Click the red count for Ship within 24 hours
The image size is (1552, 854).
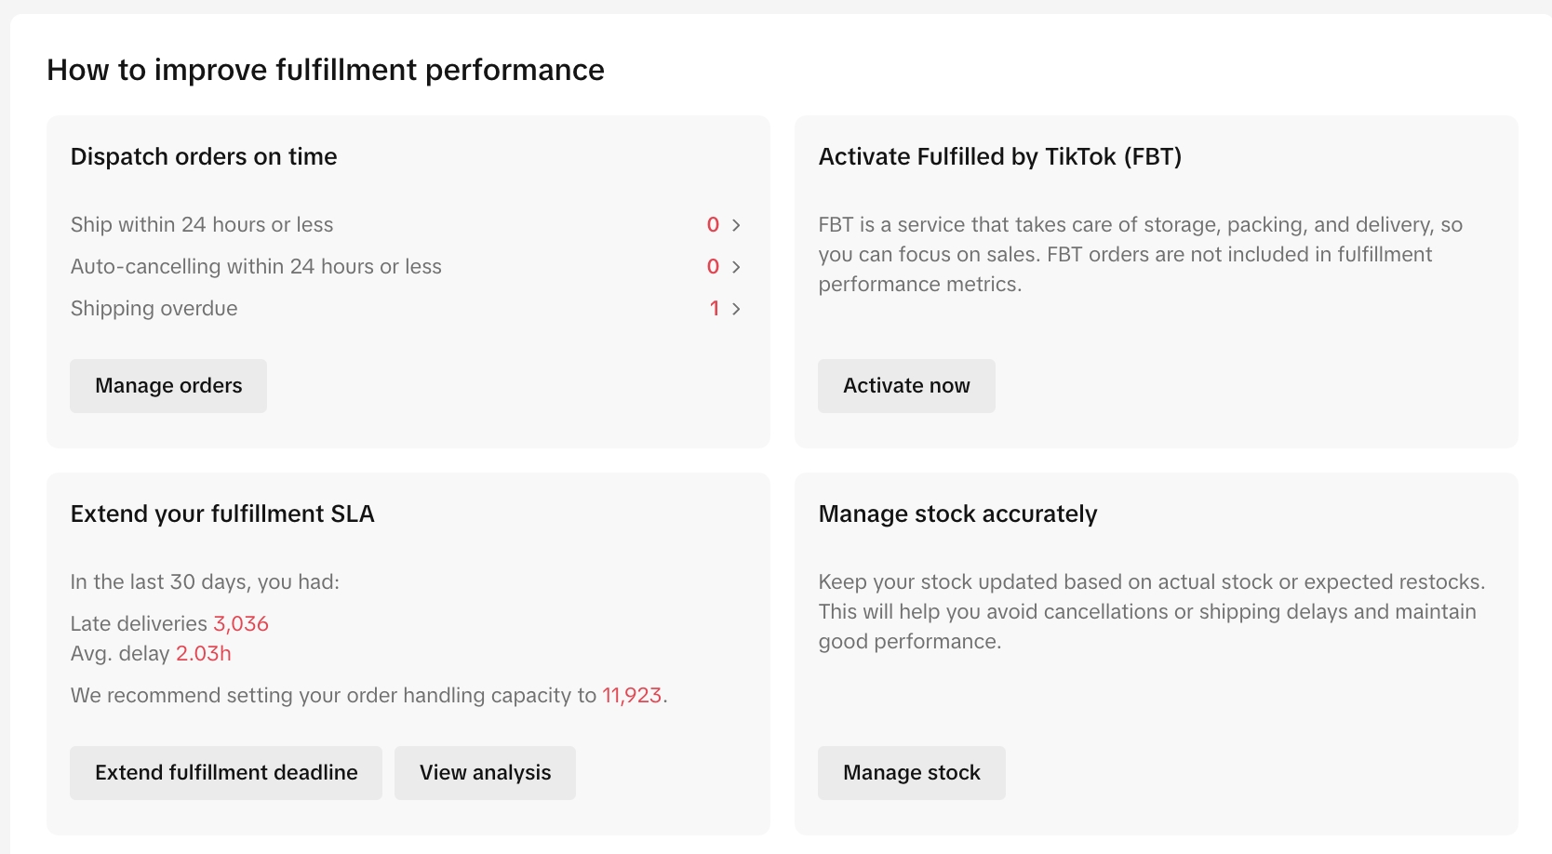click(x=713, y=225)
